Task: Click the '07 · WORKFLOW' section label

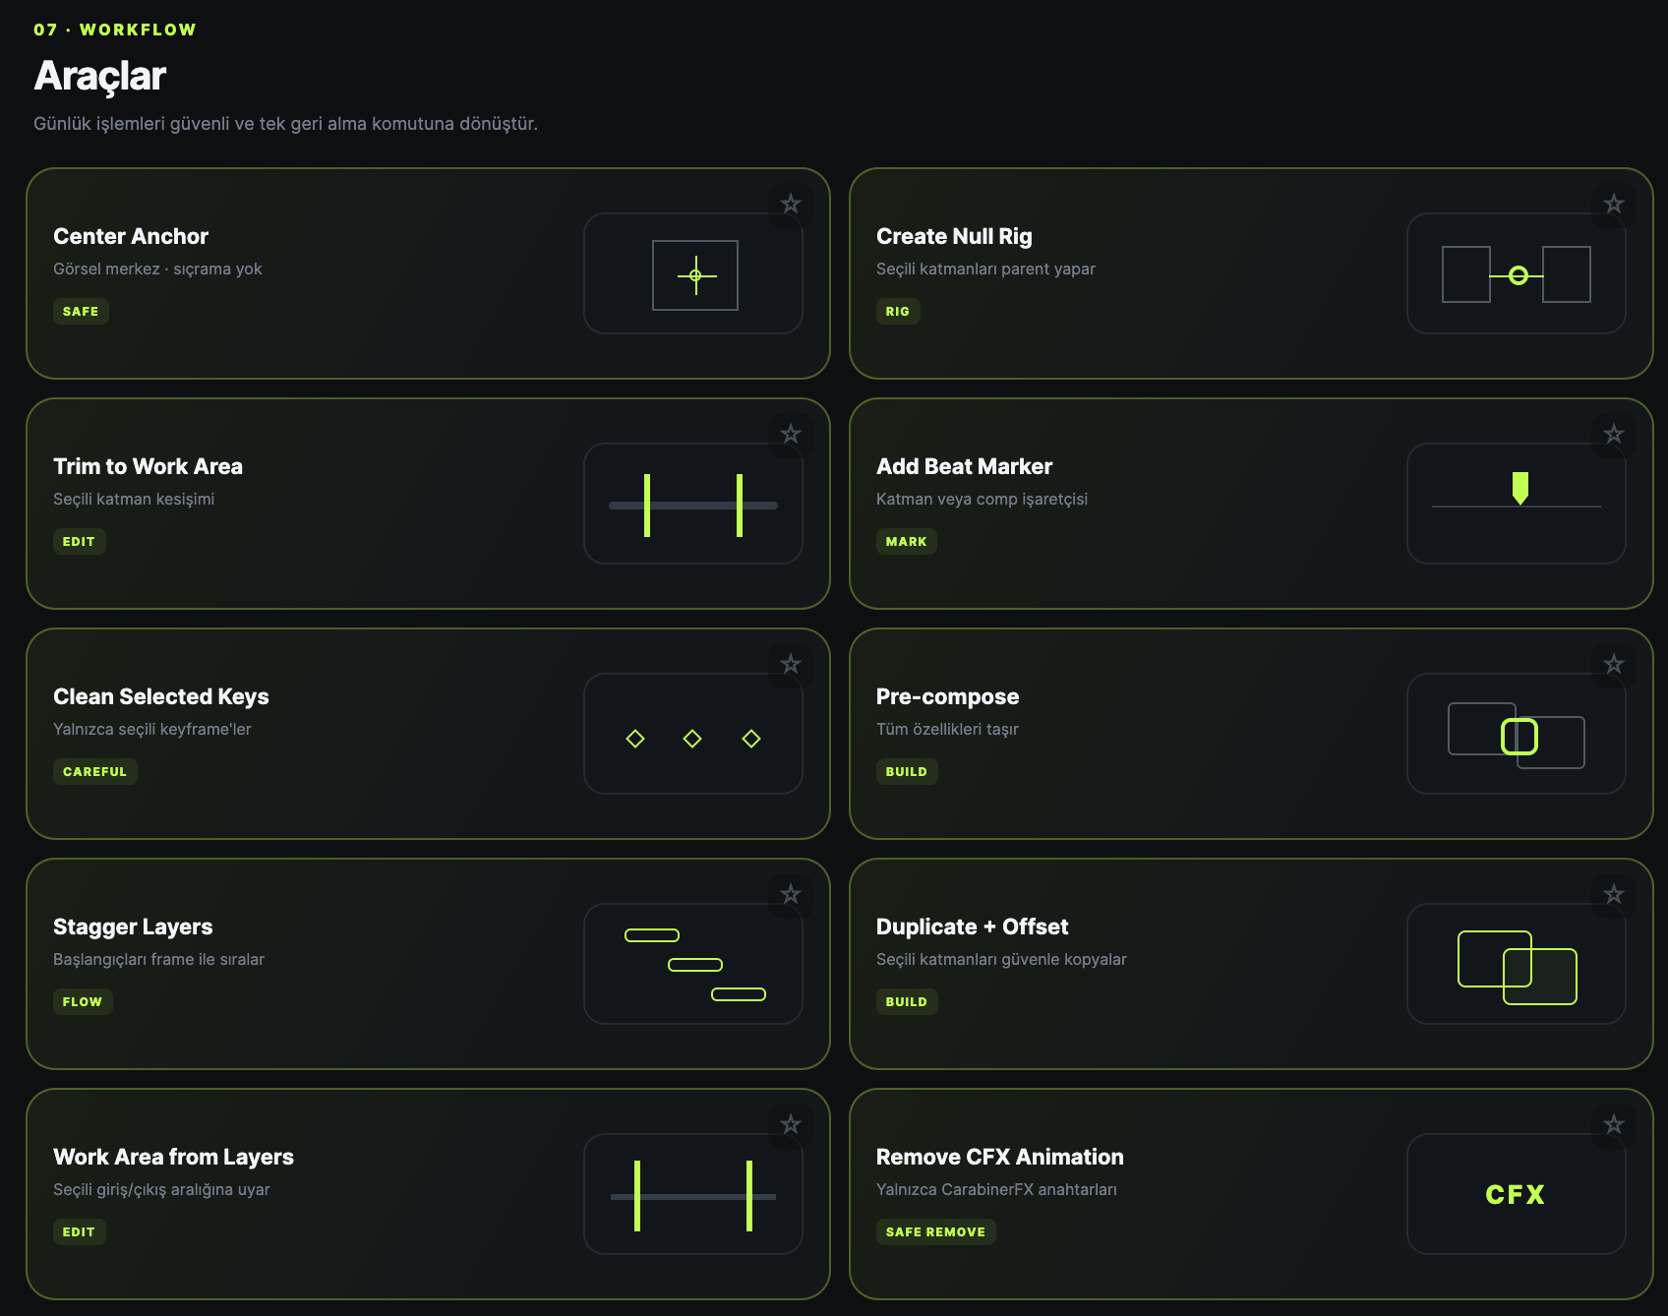Action: click(115, 30)
